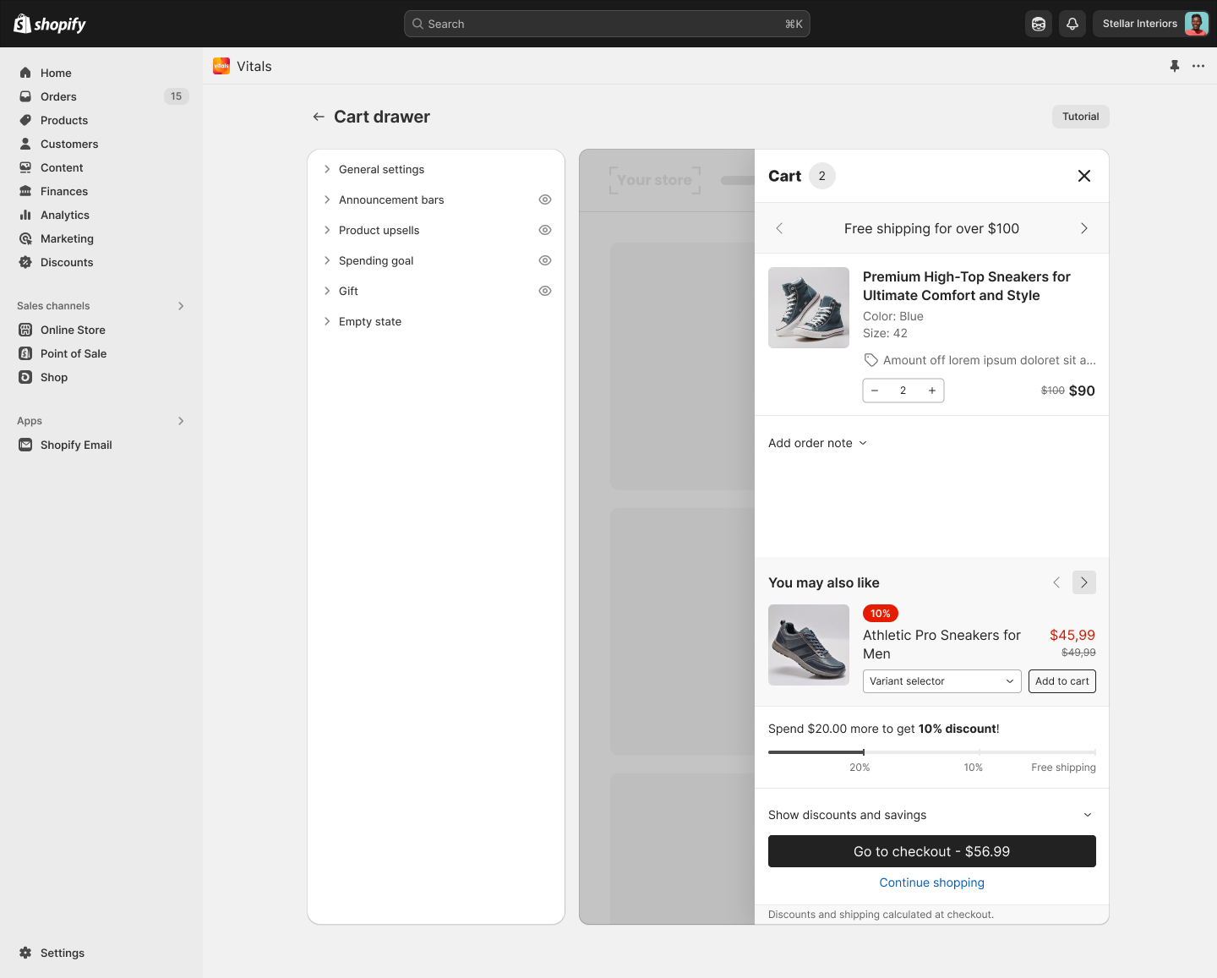Show next announcement after free shipping message
The width and height of the screenshot is (1217, 978).
click(1084, 228)
